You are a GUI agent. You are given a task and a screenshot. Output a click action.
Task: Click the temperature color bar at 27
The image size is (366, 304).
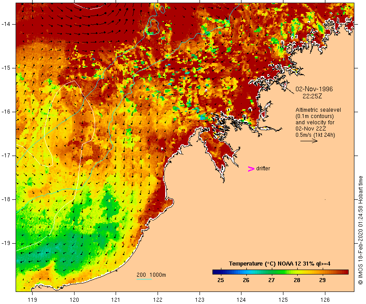271,272
